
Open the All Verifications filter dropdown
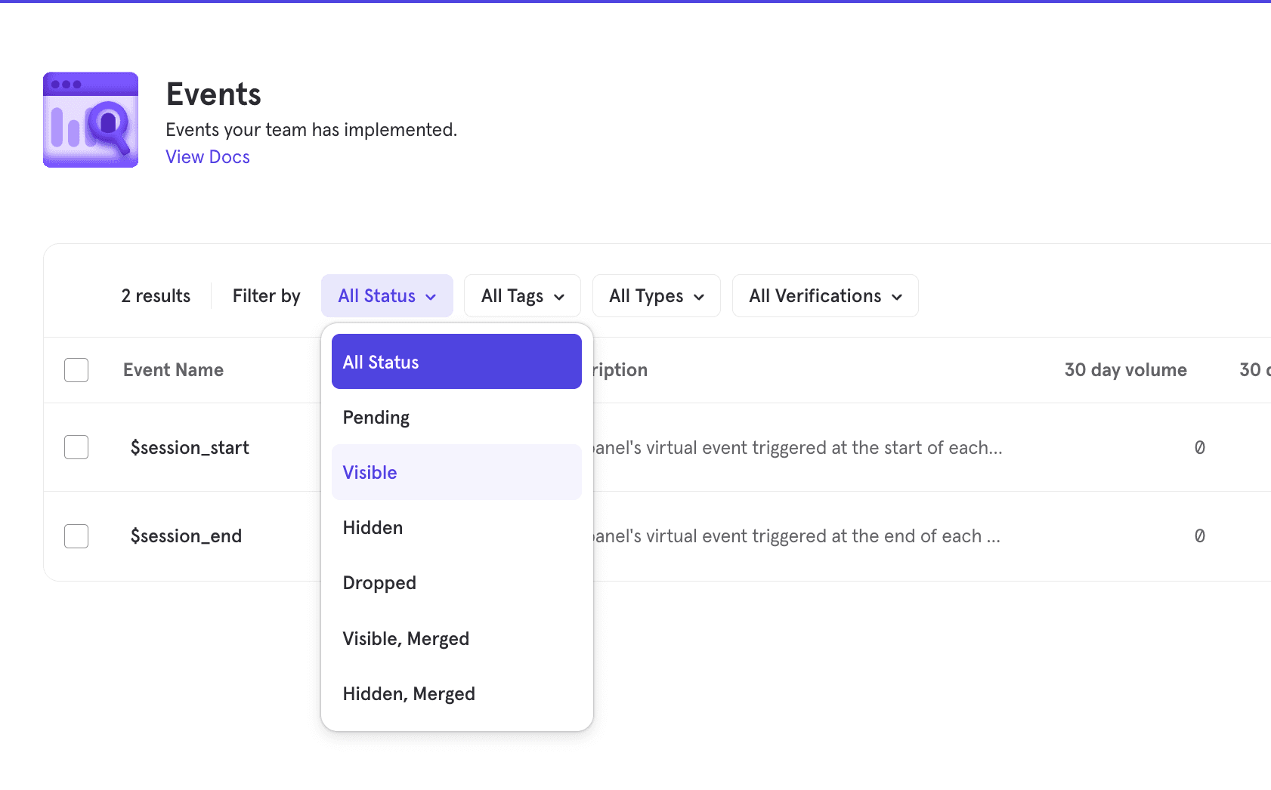(824, 295)
